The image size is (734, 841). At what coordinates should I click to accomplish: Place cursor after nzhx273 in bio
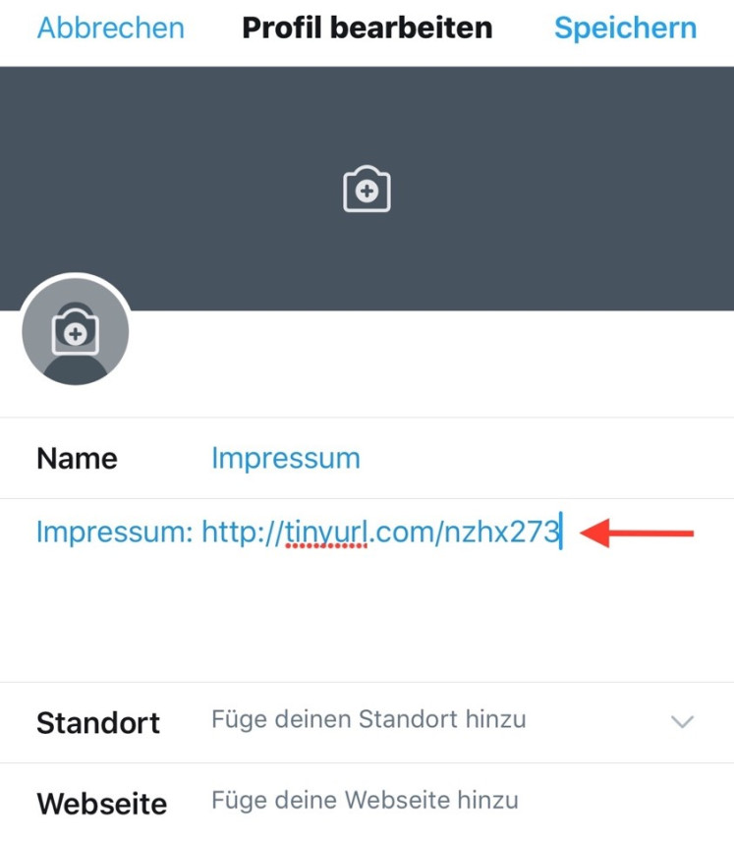pyautogui.click(x=561, y=531)
